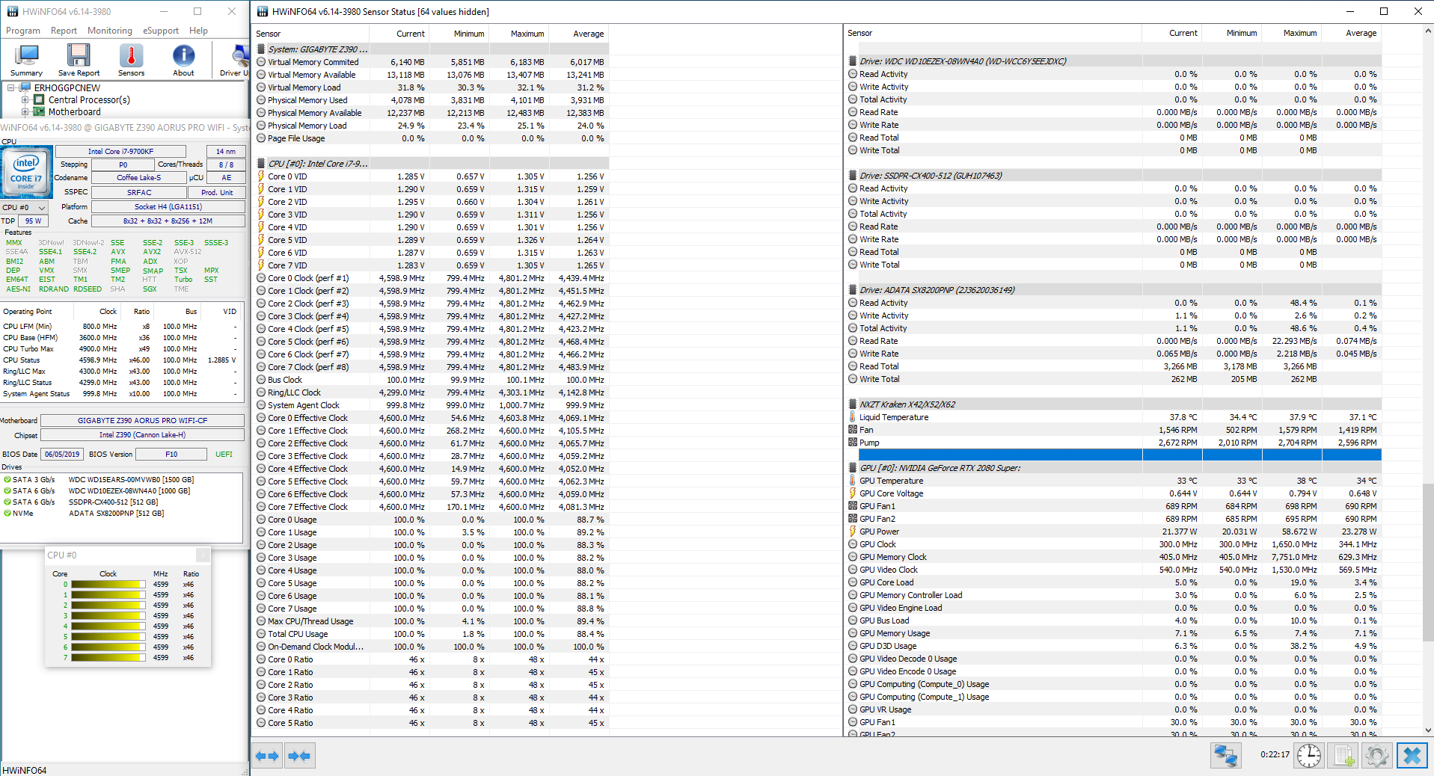The height and width of the screenshot is (776, 1434).
Task: Click the logging start spreadsheet icon
Action: click(x=1343, y=756)
